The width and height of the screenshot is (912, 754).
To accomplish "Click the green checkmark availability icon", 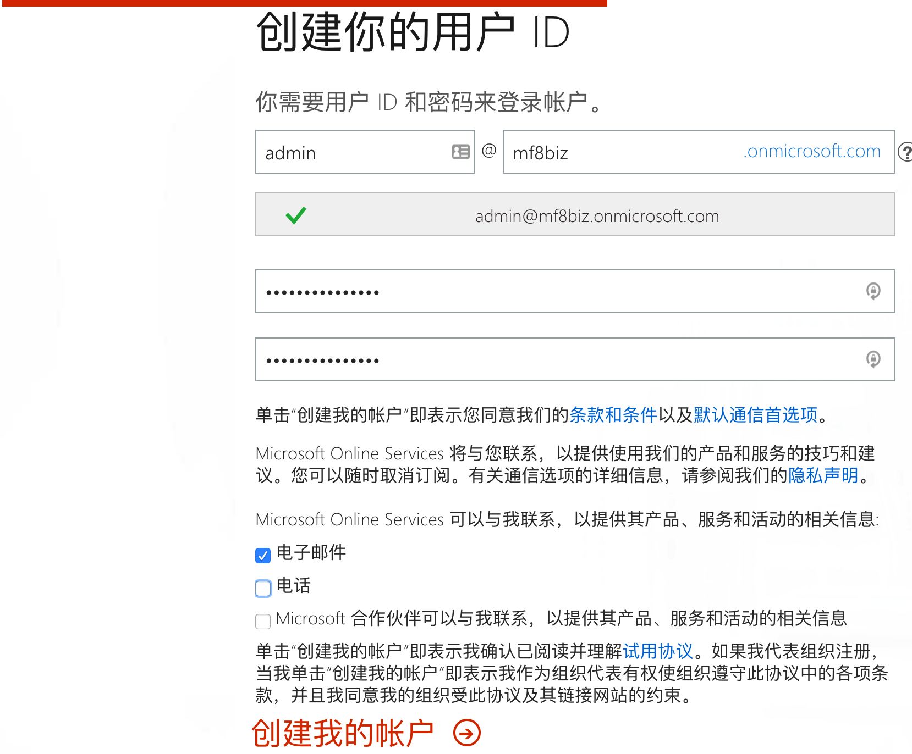I will coord(296,215).
